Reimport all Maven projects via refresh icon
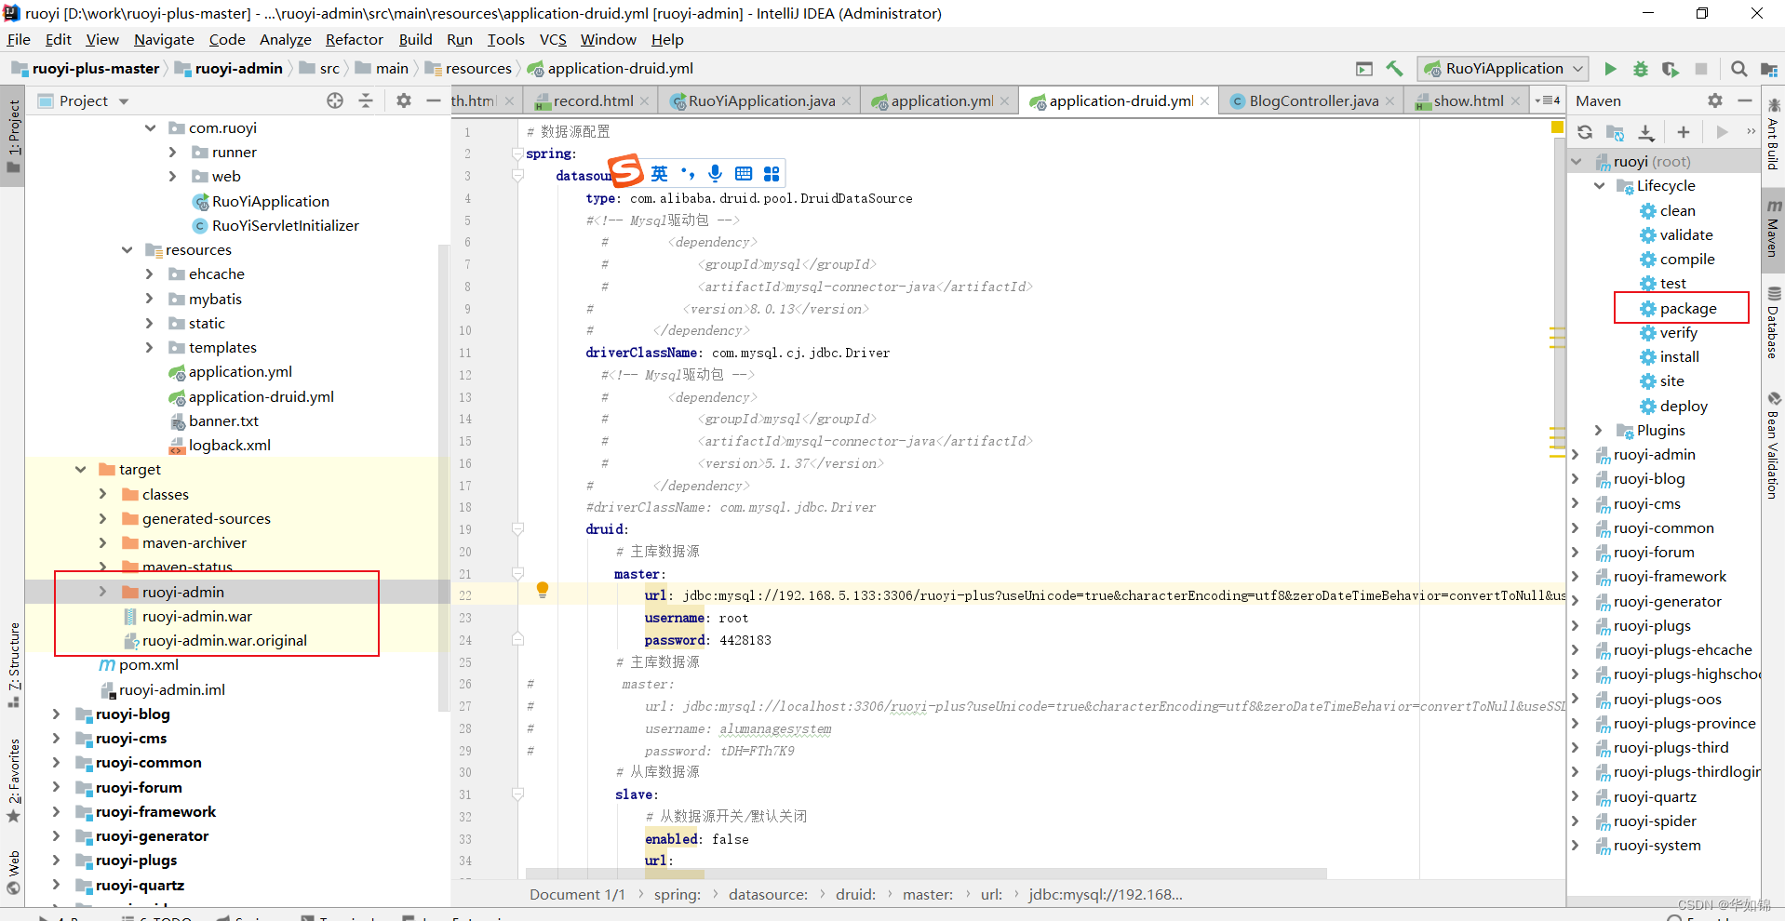Image resolution: width=1785 pixels, height=921 pixels. click(1585, 132)
